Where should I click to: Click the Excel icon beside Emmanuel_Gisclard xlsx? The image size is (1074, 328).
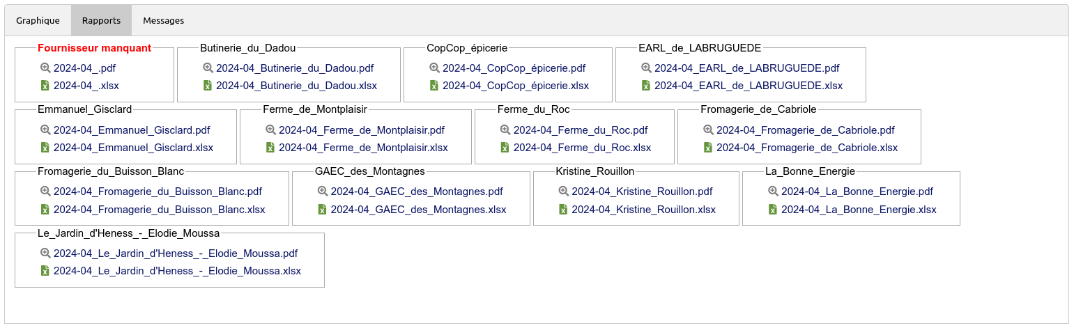pyautogui.click(x=45, y=148)
